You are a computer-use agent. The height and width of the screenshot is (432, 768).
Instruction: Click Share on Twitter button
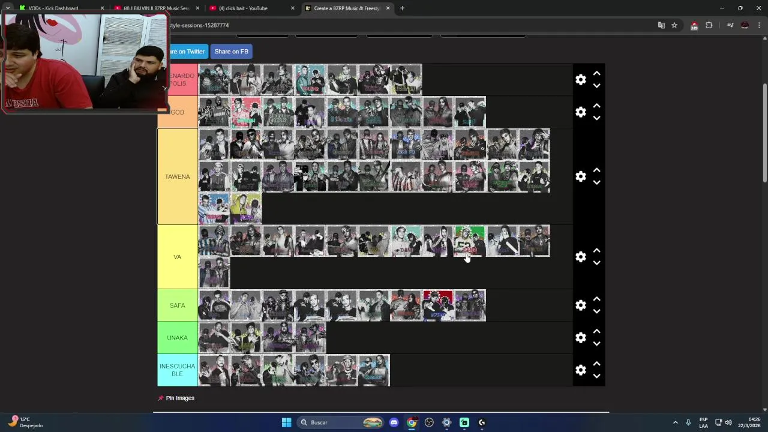pyautogui.click(x=188, y=52)
